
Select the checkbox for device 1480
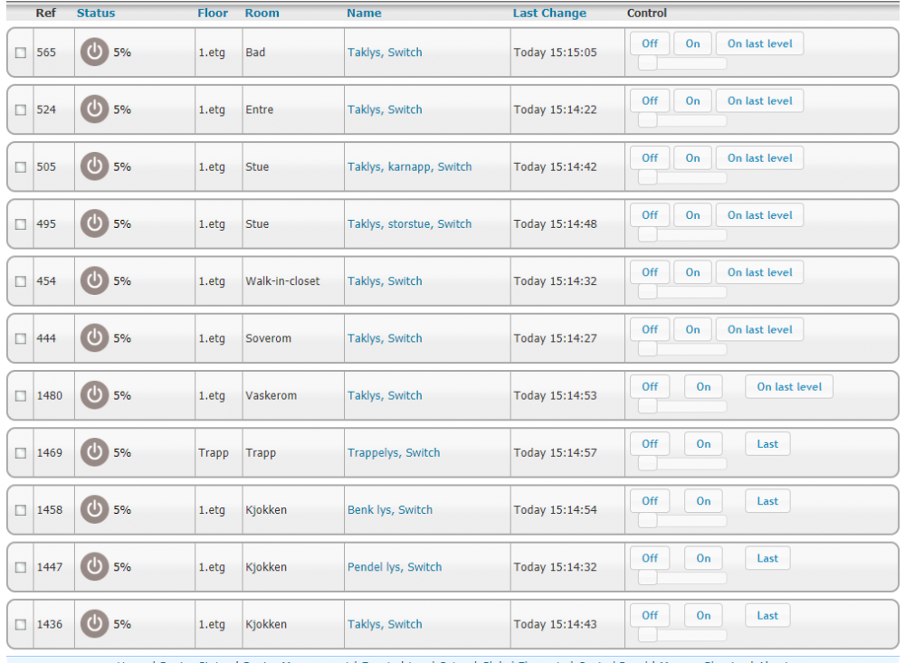click(x=21, y=396)
